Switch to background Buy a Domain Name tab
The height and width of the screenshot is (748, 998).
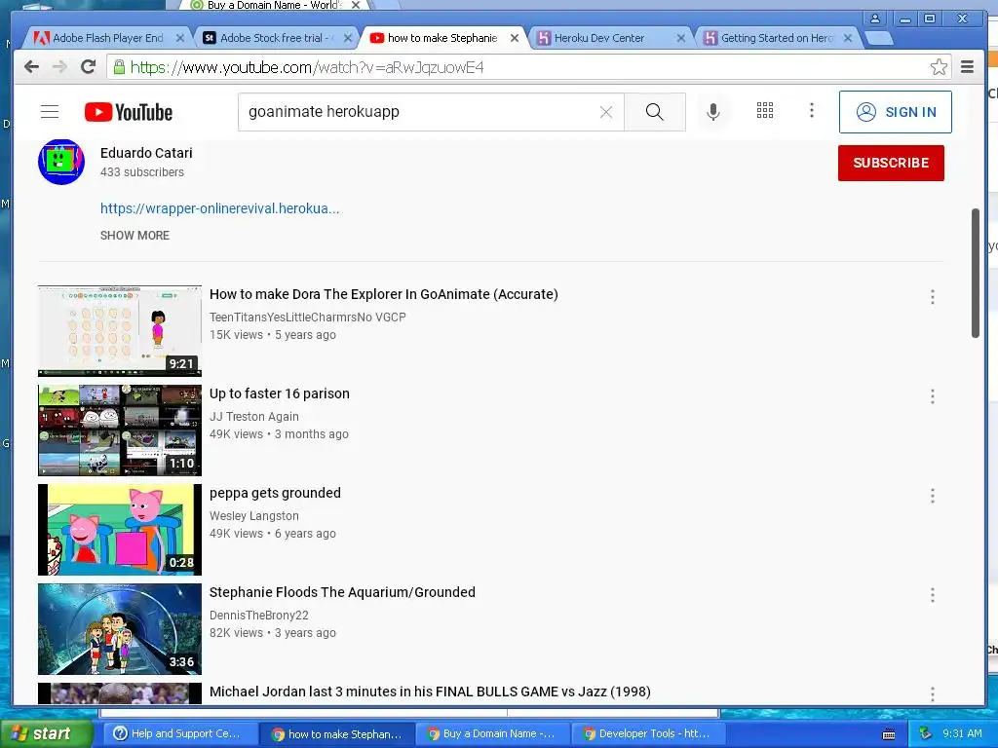(x=274, y=5)
